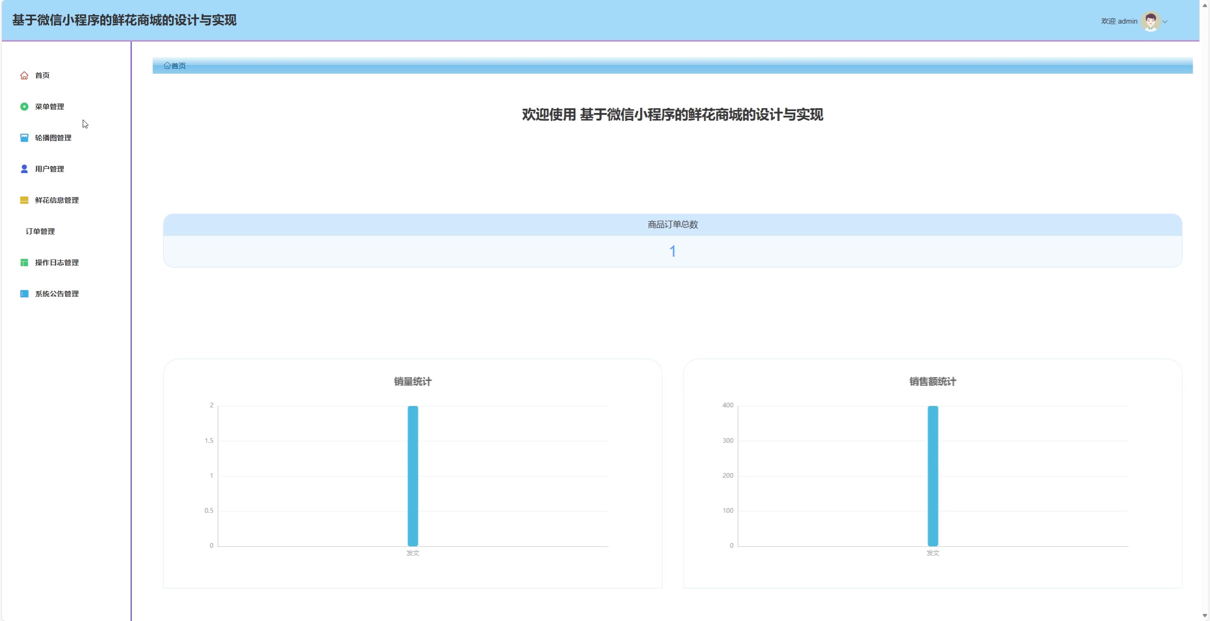The width and height of the screenshot is (1210, 621).
Task: Click the green menu management icon
Action: (x=24, y=107)
